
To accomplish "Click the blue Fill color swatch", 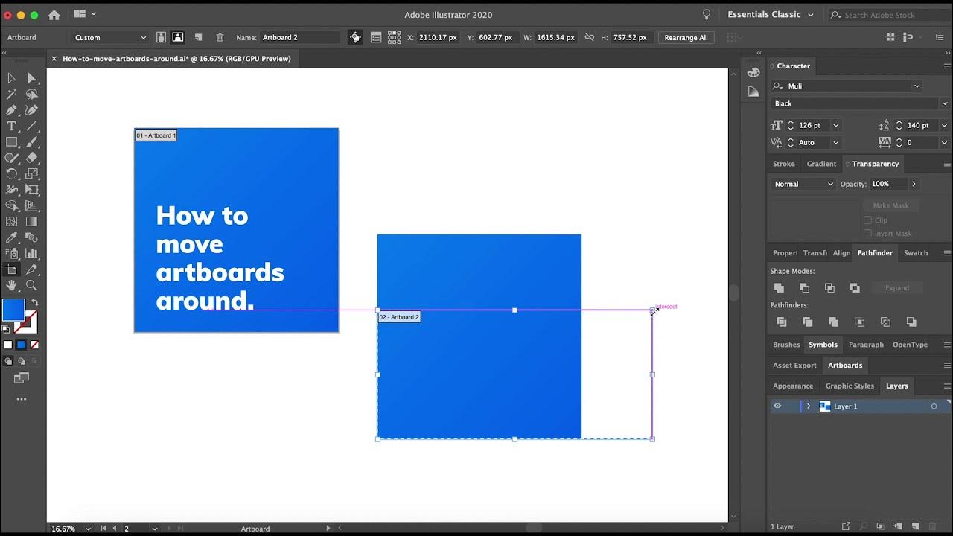I will pyautogui.click(x=13, y=309).
